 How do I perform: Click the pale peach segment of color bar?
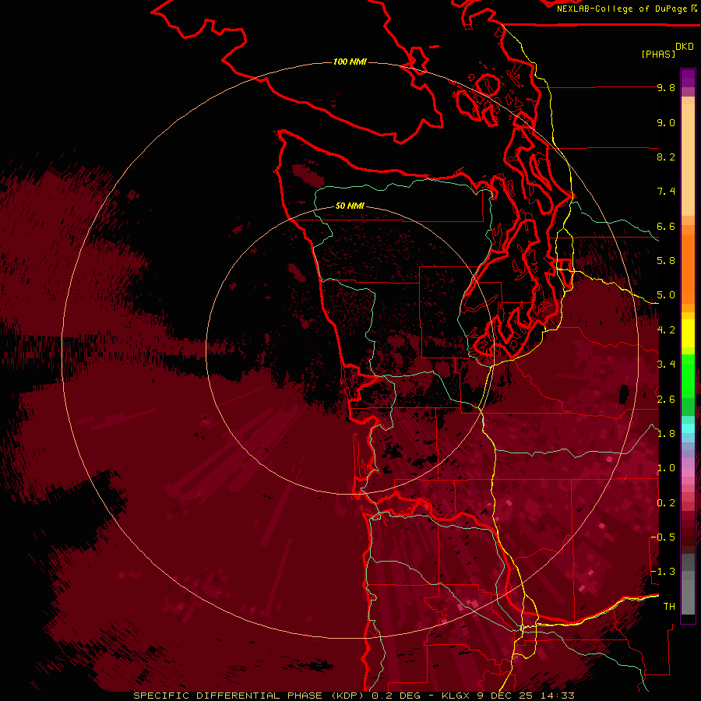point(688,161)
